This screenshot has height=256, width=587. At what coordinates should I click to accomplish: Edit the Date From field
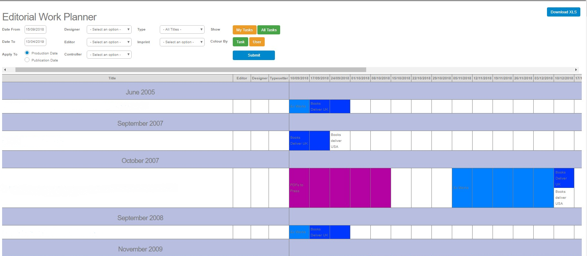pos(35,29)
